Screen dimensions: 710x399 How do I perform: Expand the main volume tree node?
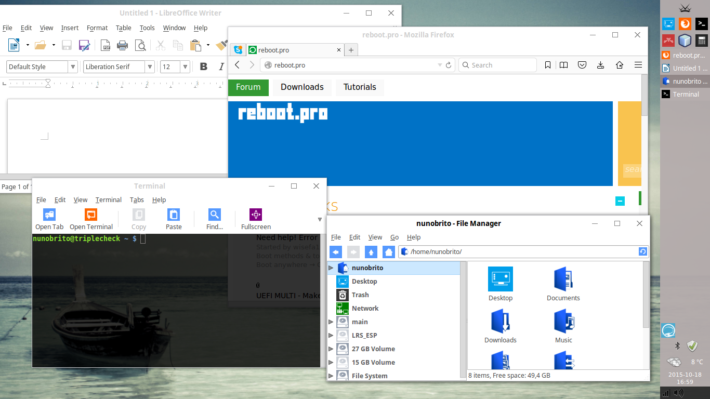(x=331, y=322)
